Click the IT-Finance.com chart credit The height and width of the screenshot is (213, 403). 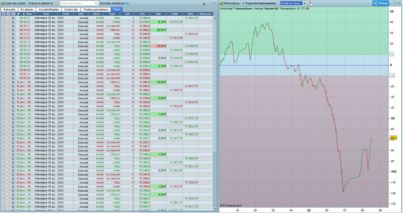(231, 205)
